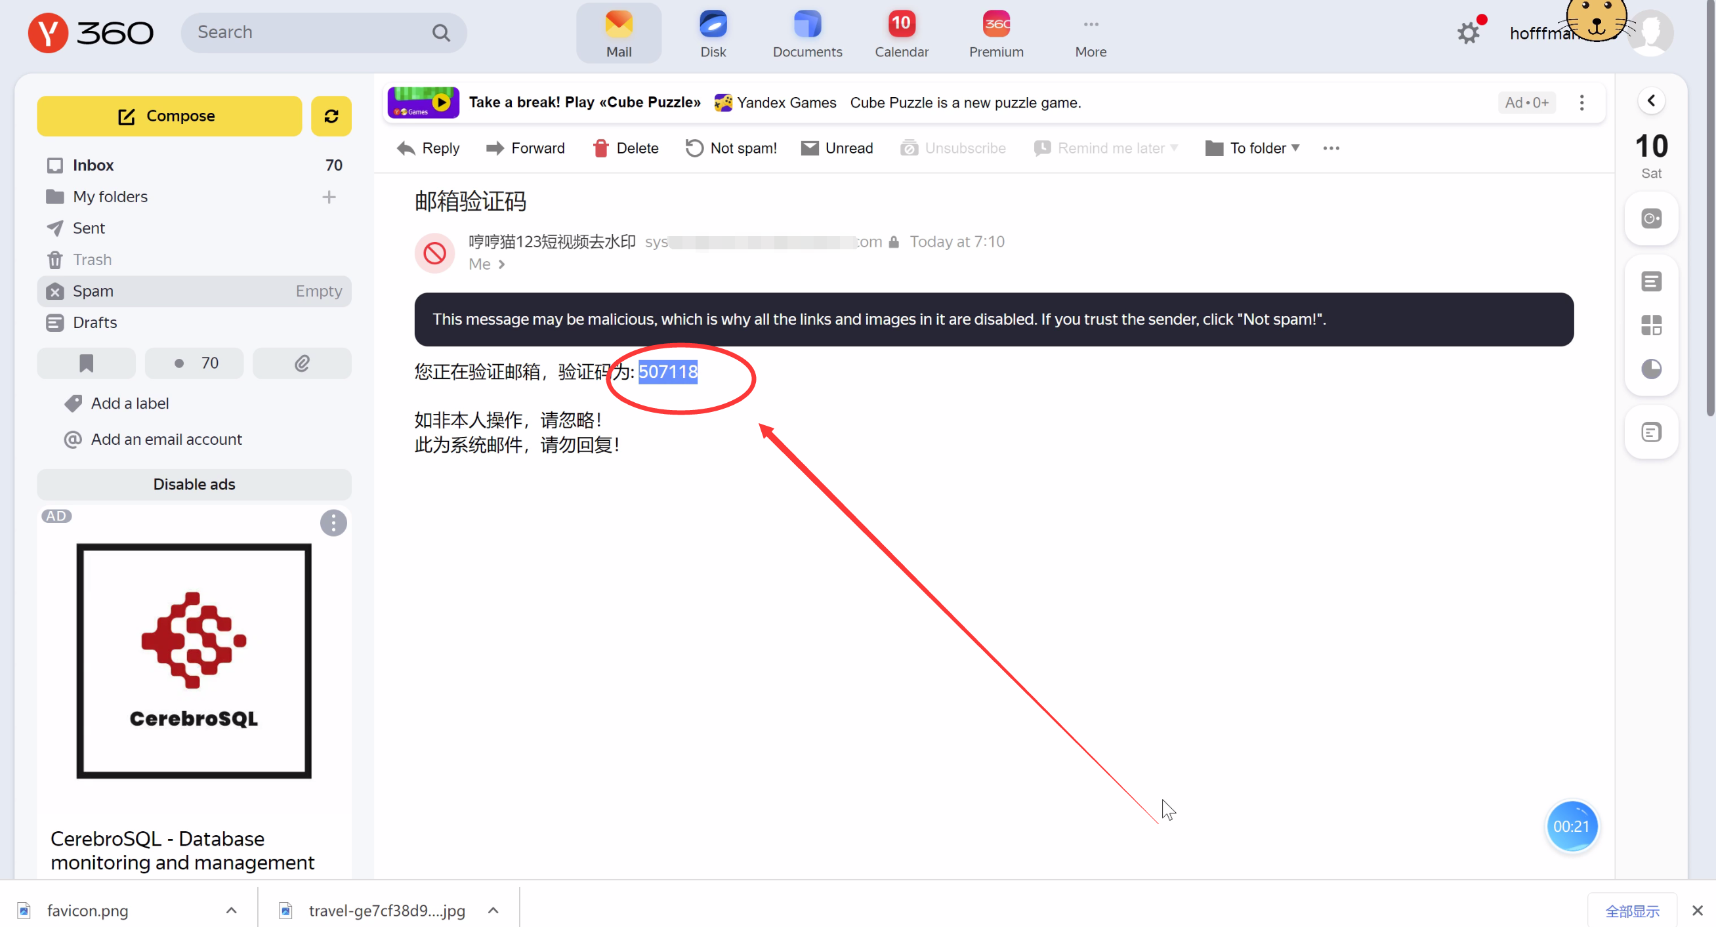Click the settings gear icon
This screenshot has width=1716, height=927.
tap(1467, 33)
